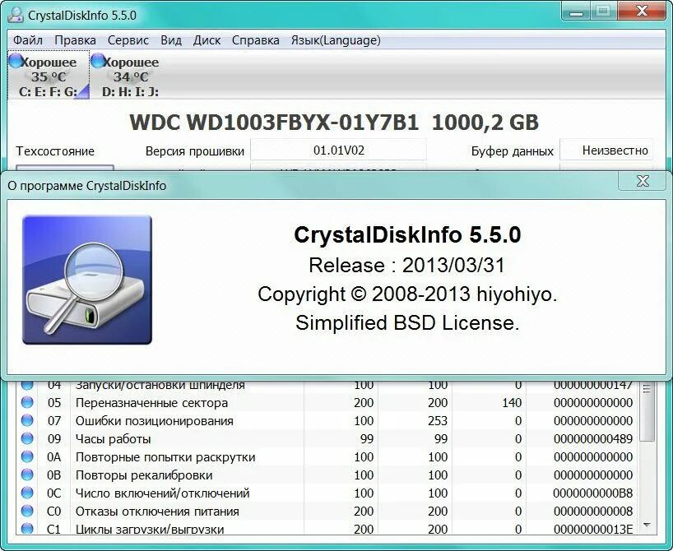The height and width of the screenshot is (551, 673).
Task: Click the status orb for Отказы отключения питания
Action: click(27, 511)
